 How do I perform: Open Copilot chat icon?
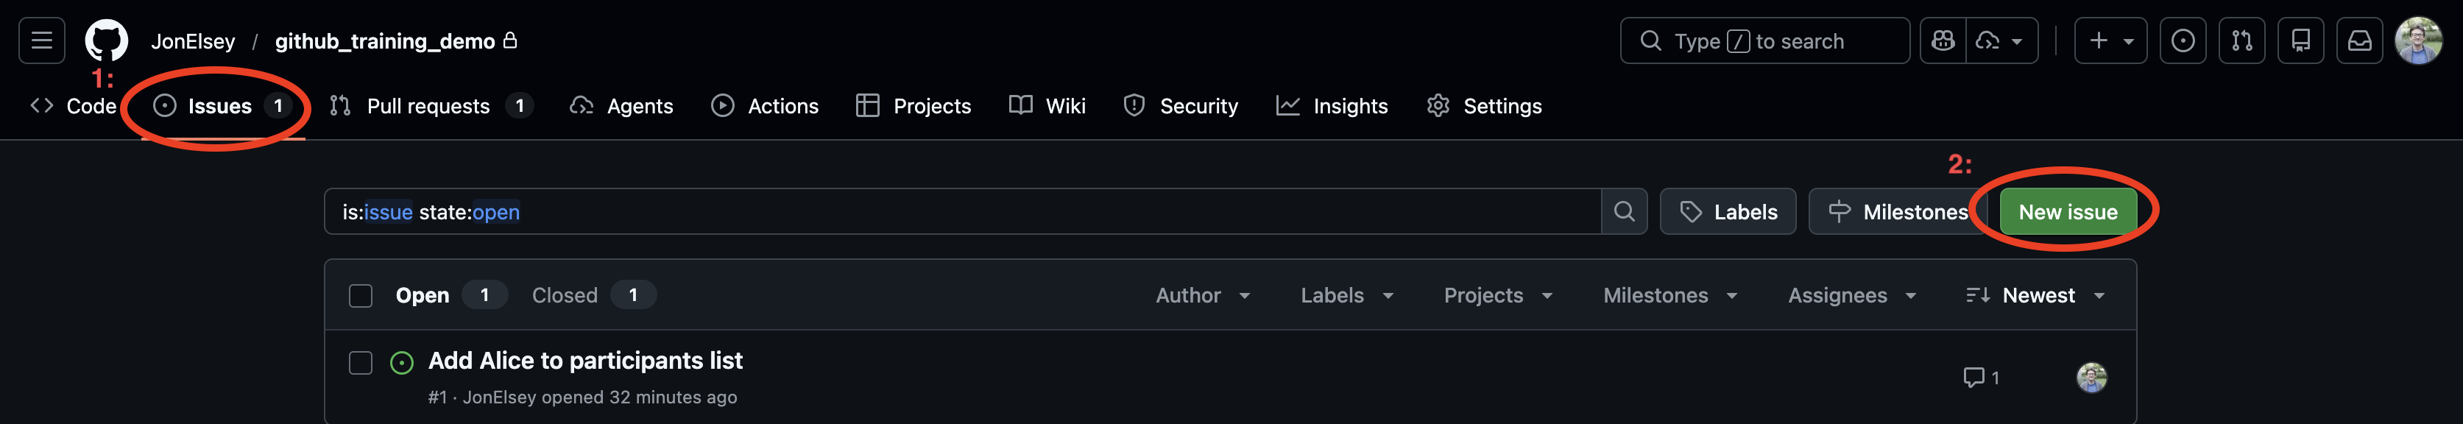click(x=1943, y=40)
